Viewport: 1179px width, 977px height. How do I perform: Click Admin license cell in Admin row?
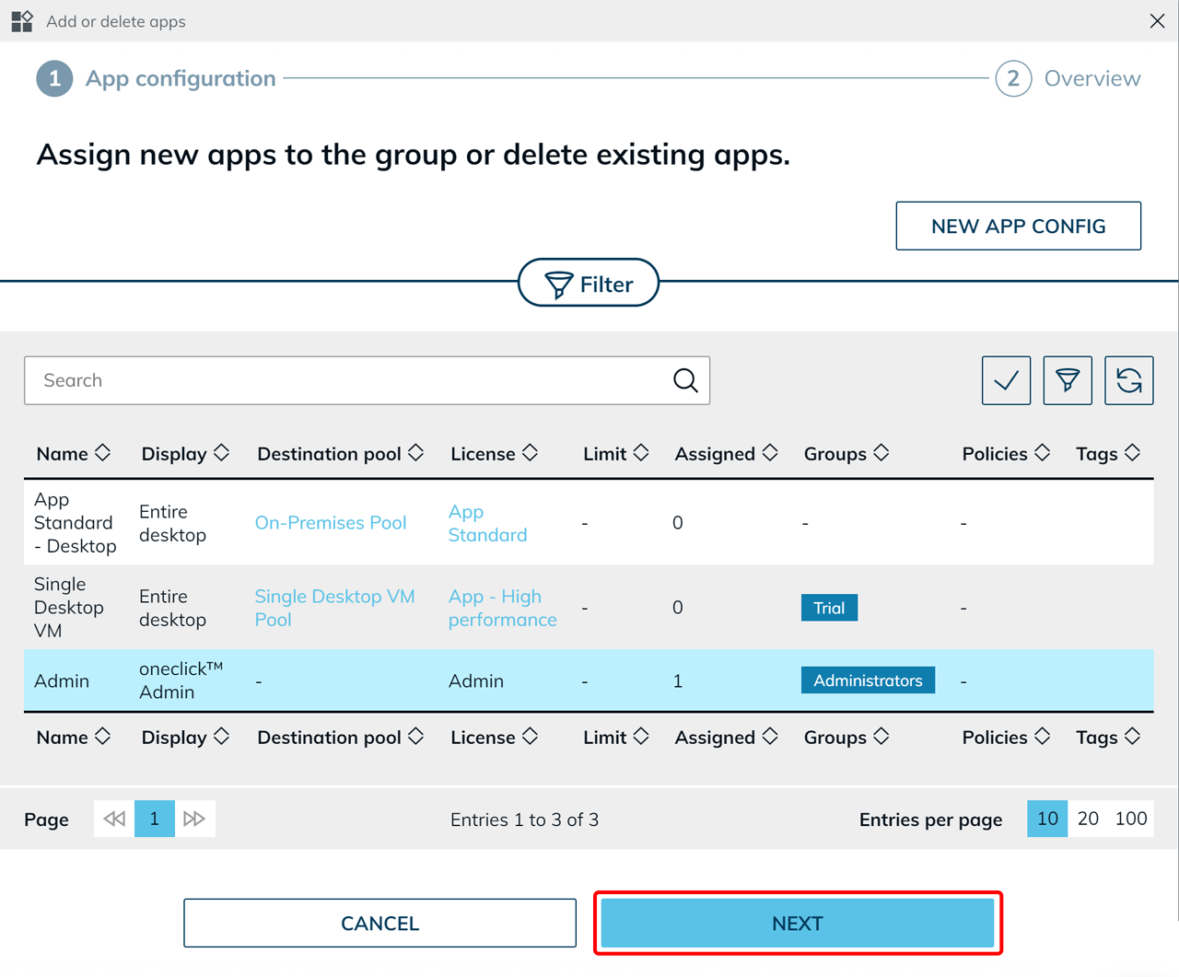click(476, 680)
